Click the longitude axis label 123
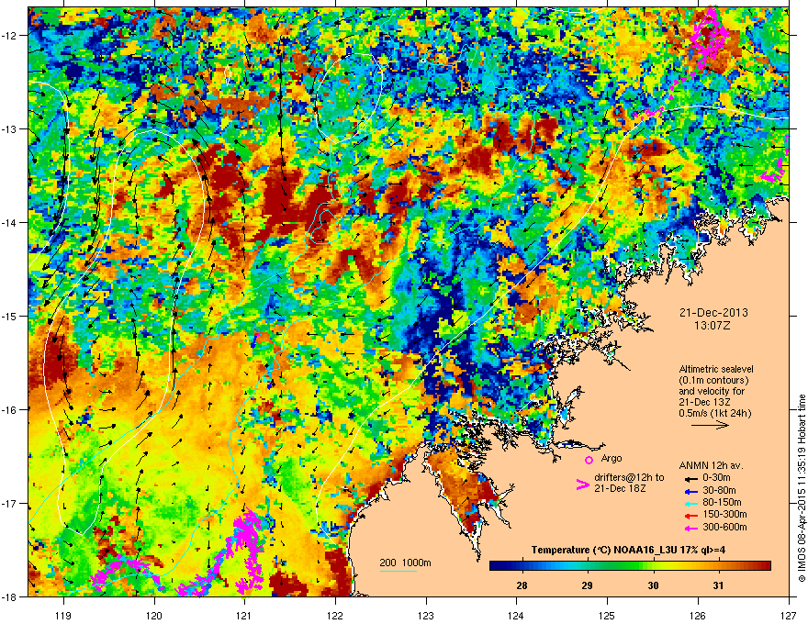This screenshot has width=808, height=624. [x=426, y=615]
